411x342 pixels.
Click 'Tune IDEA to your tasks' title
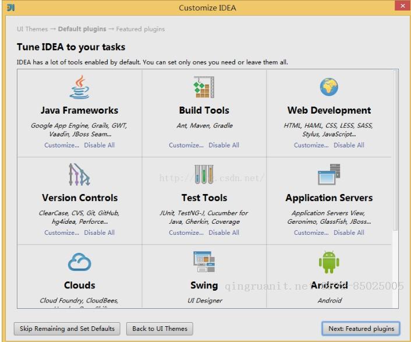point(71,47)
